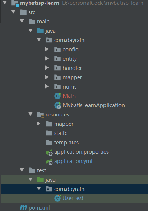This screenshot has width=148, height=211.
Task: Click the blue java sources root folder icon
Action: pyautogui.click(x=40, y=31)
